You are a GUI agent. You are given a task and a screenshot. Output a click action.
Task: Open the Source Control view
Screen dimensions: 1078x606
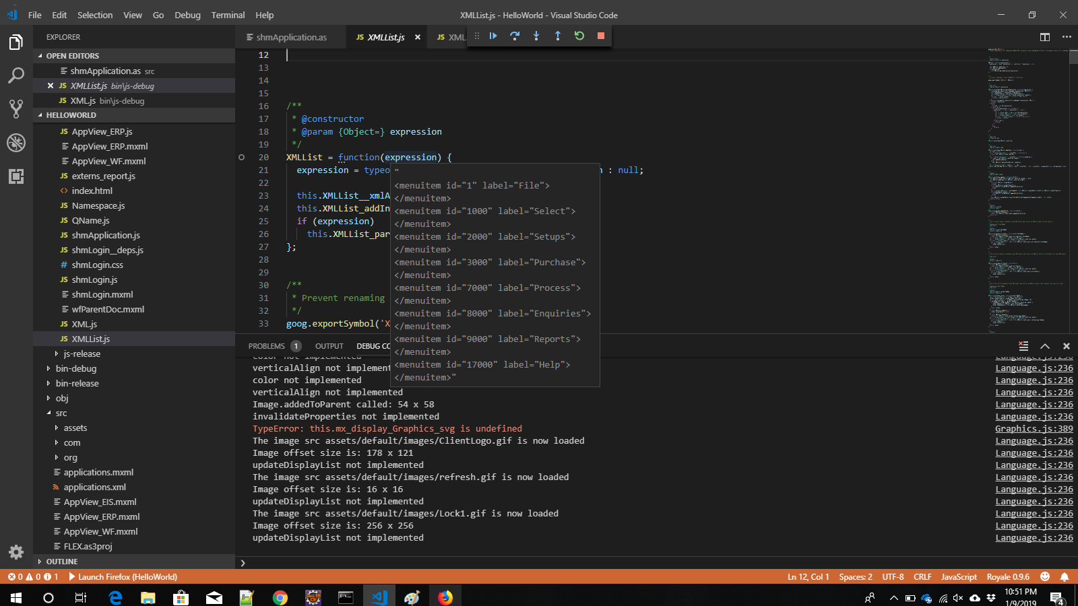click(x=16, y=108)
